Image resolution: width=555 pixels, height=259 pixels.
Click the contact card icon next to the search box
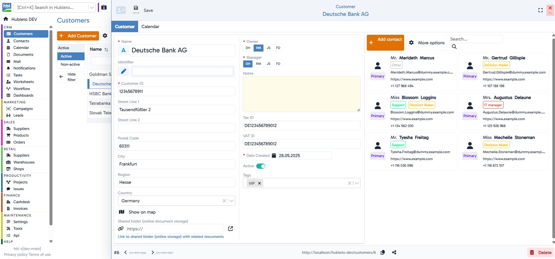pos(104,7)
